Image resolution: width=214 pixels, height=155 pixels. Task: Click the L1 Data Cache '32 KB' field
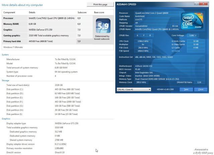click(x=196, y=44)
